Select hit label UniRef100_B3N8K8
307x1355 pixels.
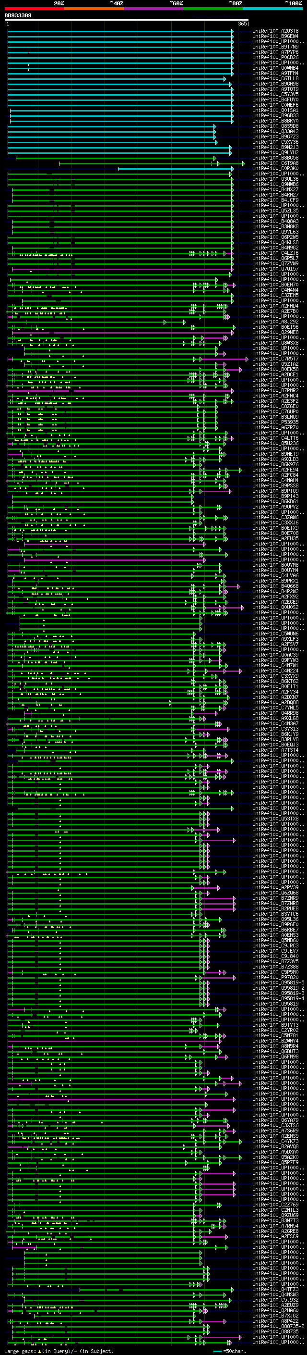click(275, 226)
